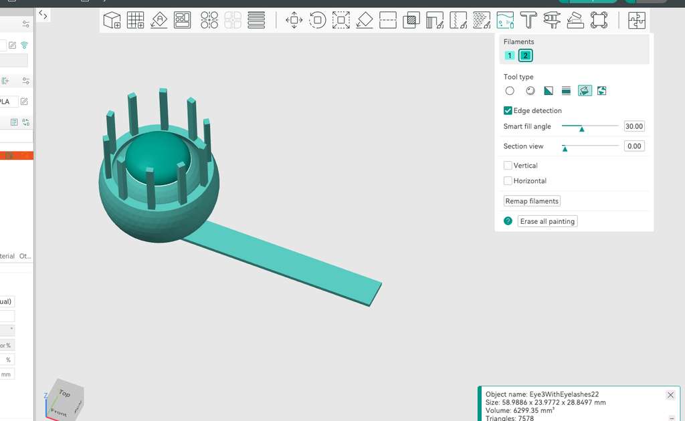Image resolution: width=685 pixels, height=421 pixels.
Task: Click the Smart fill angle slider
Action: [x=590, y=126]
